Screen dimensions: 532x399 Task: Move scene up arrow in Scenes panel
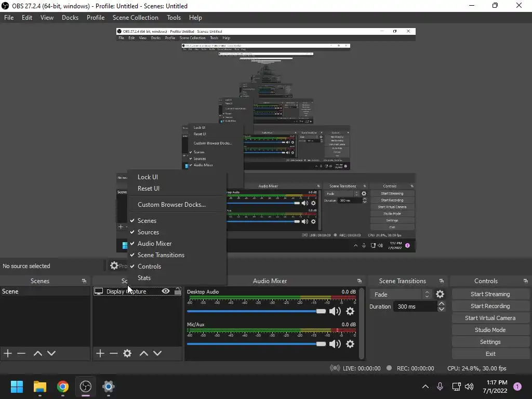click(x=37, y=353)
